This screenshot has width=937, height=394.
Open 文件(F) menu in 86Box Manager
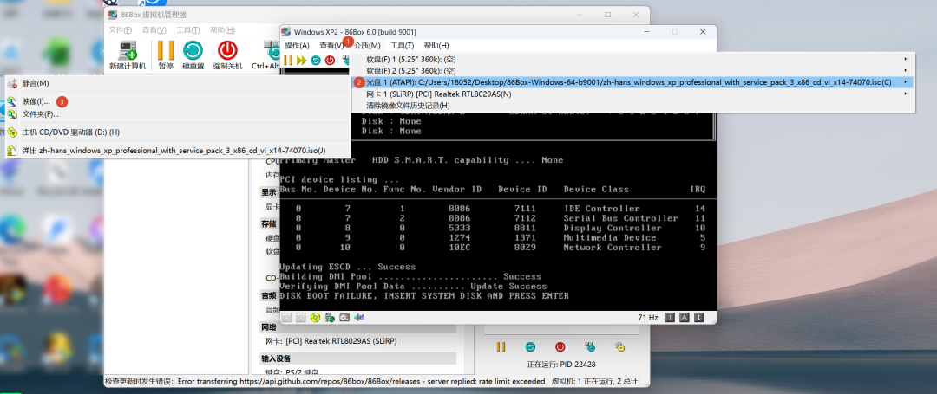[120, 29]
